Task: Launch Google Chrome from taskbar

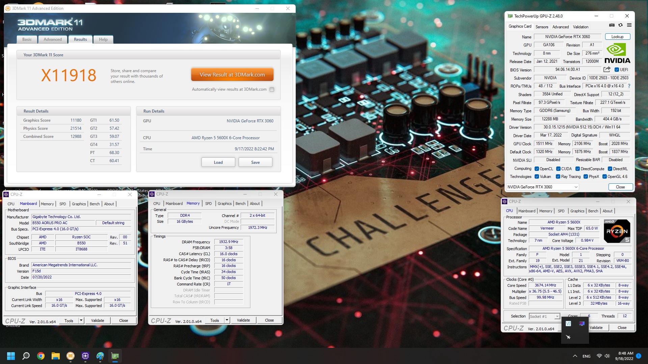Action: 41,356
